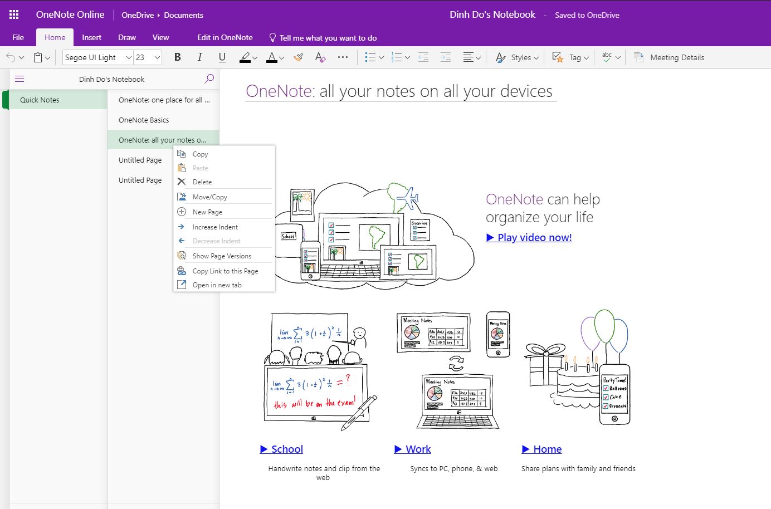Viewport: 771px width, 509px height.
Task: Toggle underline formatting
Action: (x=222, y=57)
